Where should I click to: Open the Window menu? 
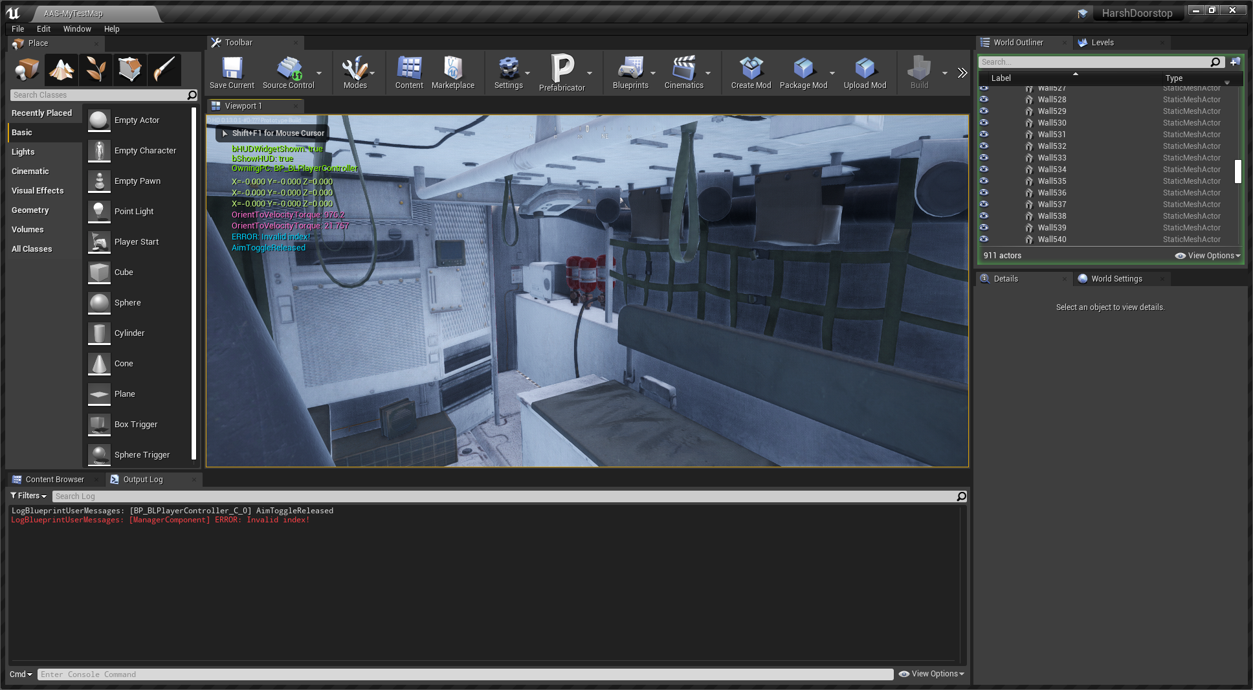77,29
